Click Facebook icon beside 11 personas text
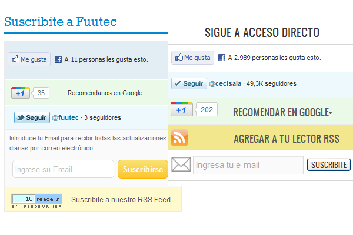The image size is (353, 235). [58, 59]
